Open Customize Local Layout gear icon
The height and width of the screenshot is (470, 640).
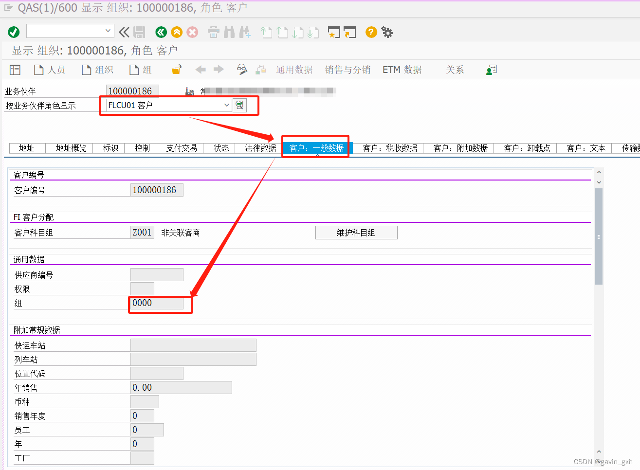387,32
